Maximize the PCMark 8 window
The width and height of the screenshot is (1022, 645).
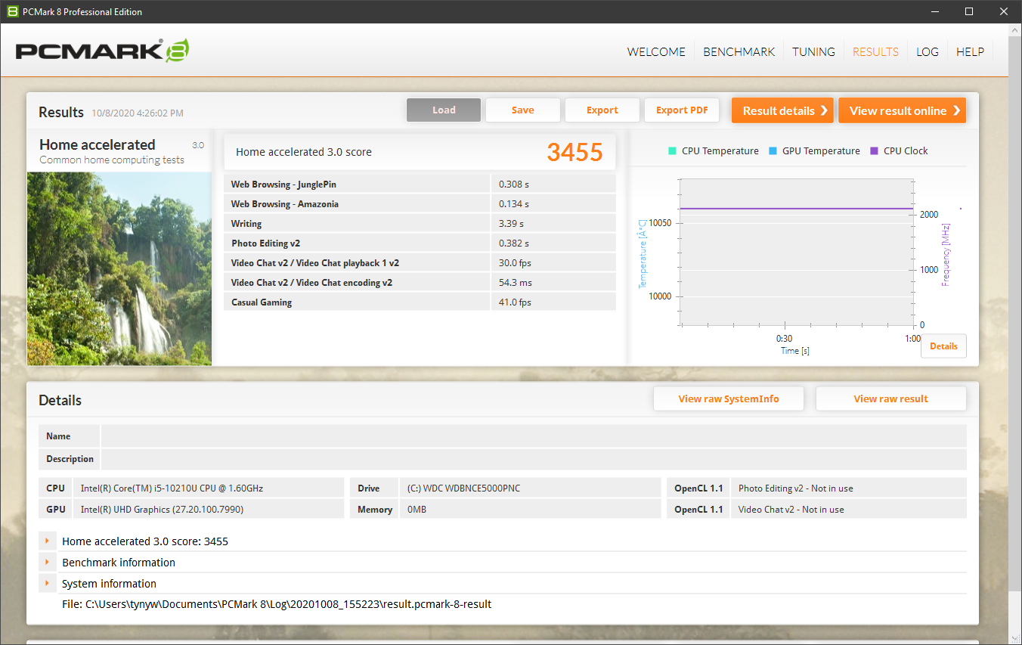point(969,11)
